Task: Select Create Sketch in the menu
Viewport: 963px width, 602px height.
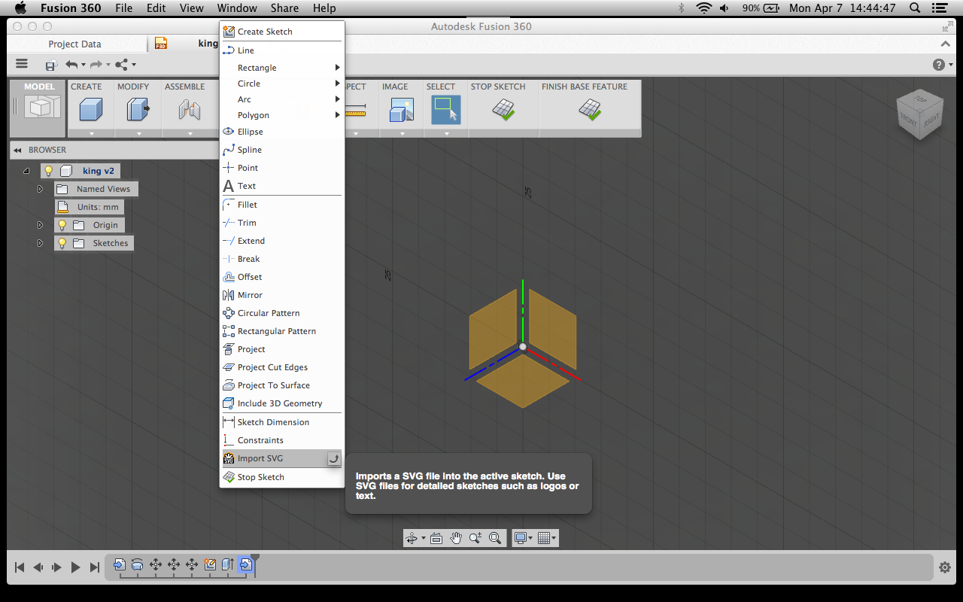Action: pos(282,32)
